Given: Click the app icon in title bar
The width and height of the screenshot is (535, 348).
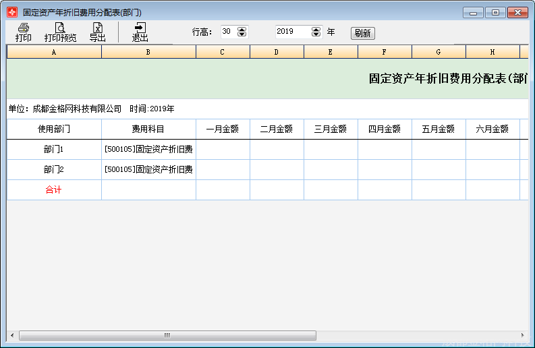Looking at the screenshot, I should click(12, 12).
